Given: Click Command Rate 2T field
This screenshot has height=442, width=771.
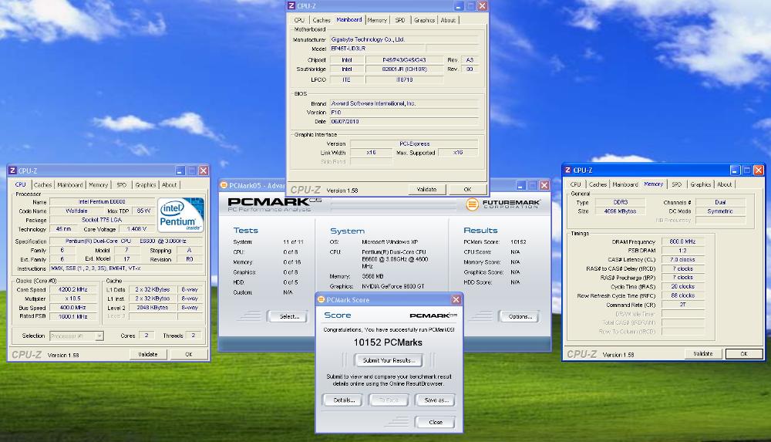Looking at the screenshot, I should point(682,305).
